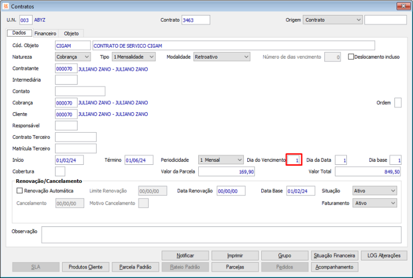Click the Dia da Data field

[341, 160]
